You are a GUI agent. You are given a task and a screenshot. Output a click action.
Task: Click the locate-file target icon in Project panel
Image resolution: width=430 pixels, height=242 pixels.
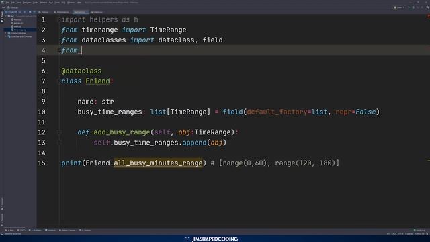click(x=20, y=12)
